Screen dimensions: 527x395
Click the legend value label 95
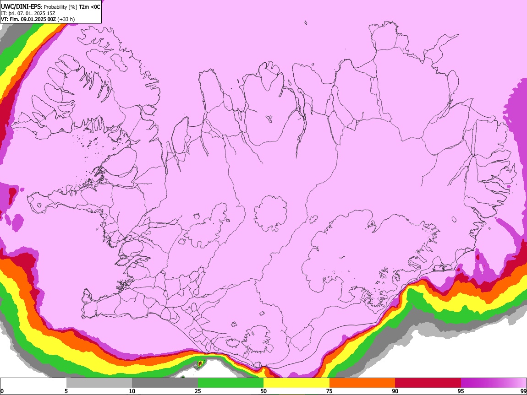point(461,391)
